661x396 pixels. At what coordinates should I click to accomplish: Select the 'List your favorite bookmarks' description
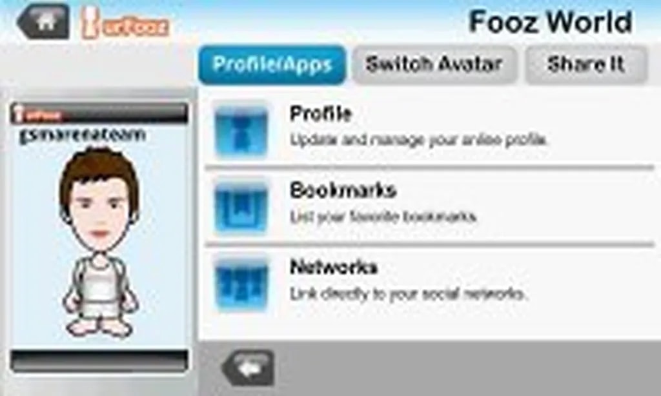383,217
